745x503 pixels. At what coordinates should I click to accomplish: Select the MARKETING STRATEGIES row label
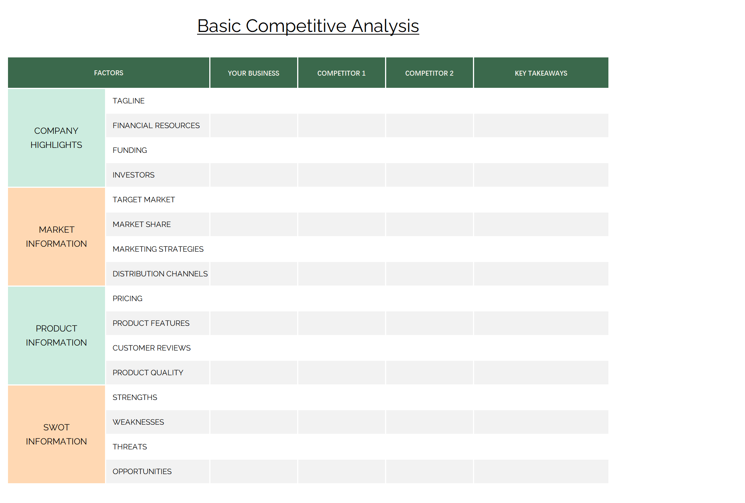point(158,249)
